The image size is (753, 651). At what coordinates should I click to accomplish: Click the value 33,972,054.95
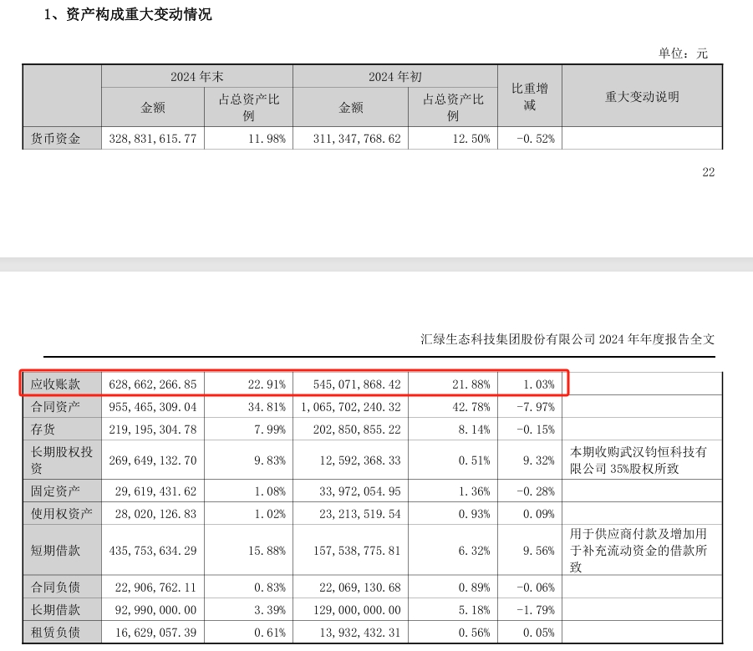(x=360, y=491)
